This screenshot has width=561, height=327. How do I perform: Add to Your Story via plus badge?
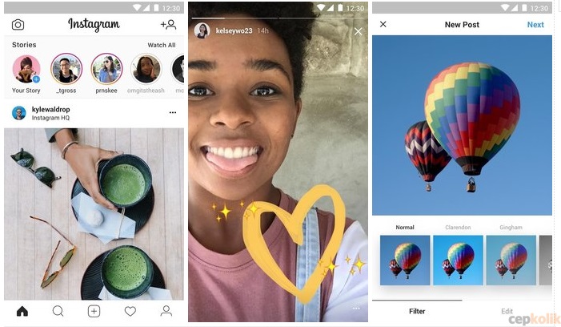(x=36, y=79)
